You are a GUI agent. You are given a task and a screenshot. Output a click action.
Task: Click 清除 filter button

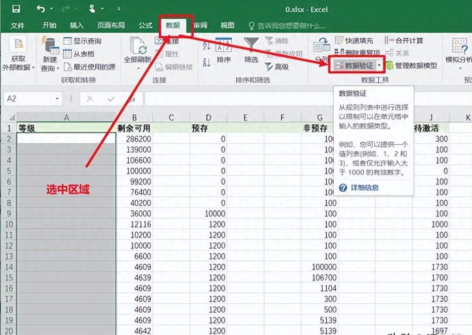277,41
